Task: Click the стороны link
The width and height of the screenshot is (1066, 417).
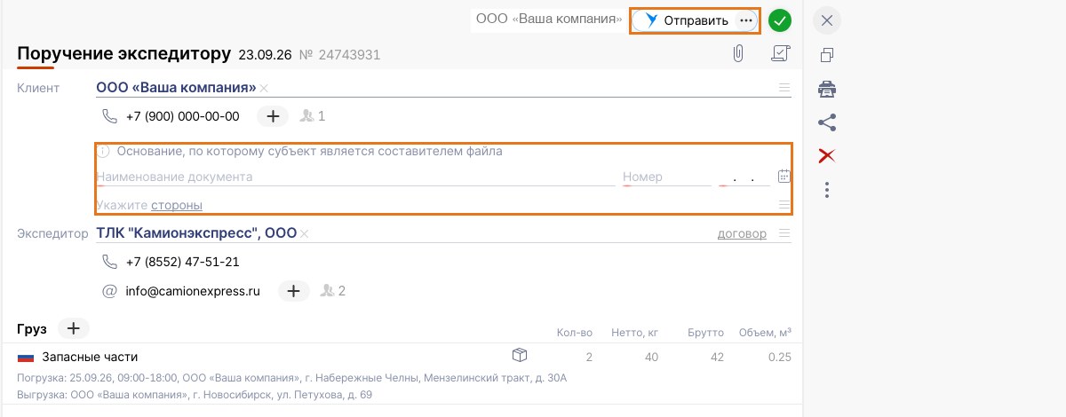Action: [177, 205]
